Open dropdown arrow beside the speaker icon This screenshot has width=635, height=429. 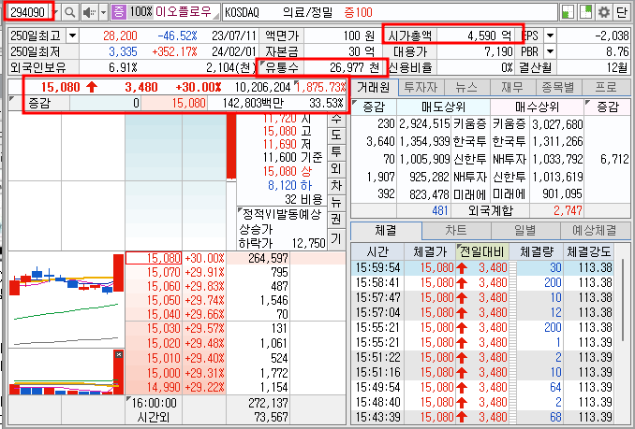point(104,12)
